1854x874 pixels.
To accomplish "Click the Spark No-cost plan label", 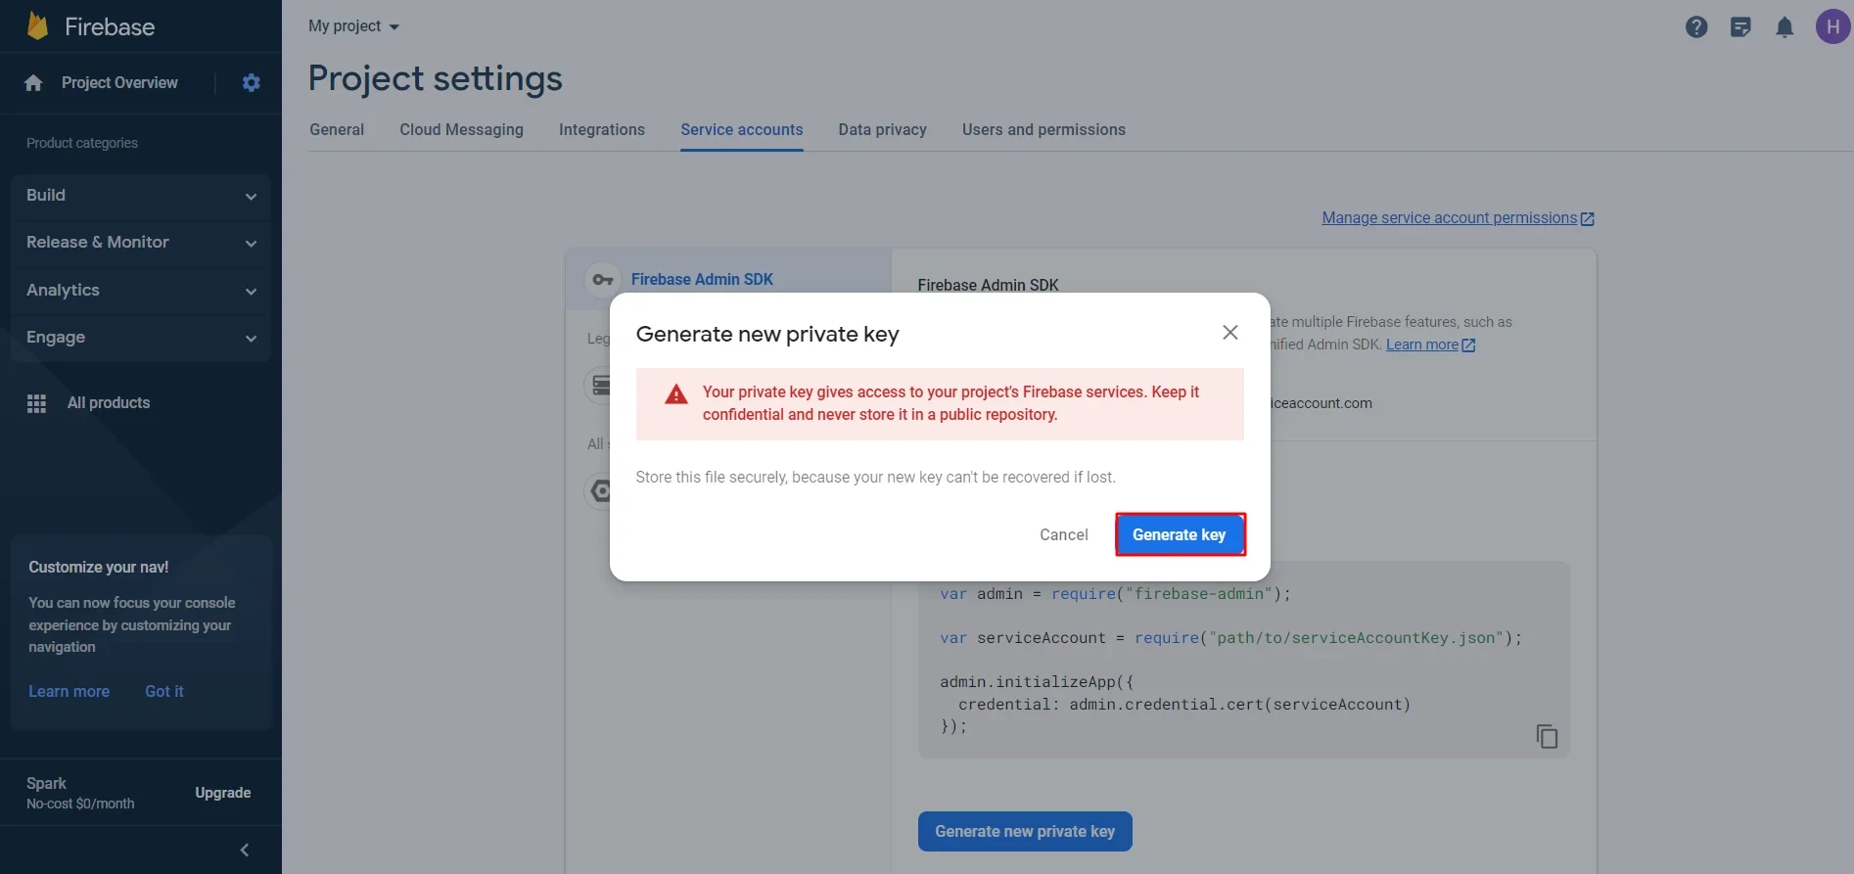I will (x=80, y=793).
